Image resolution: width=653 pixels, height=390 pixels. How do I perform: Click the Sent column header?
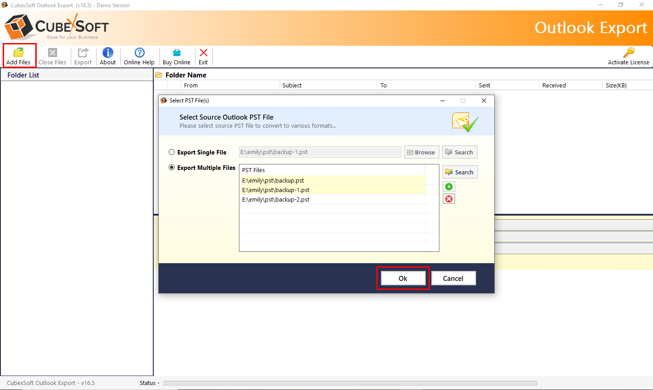(x=507, y=85)
